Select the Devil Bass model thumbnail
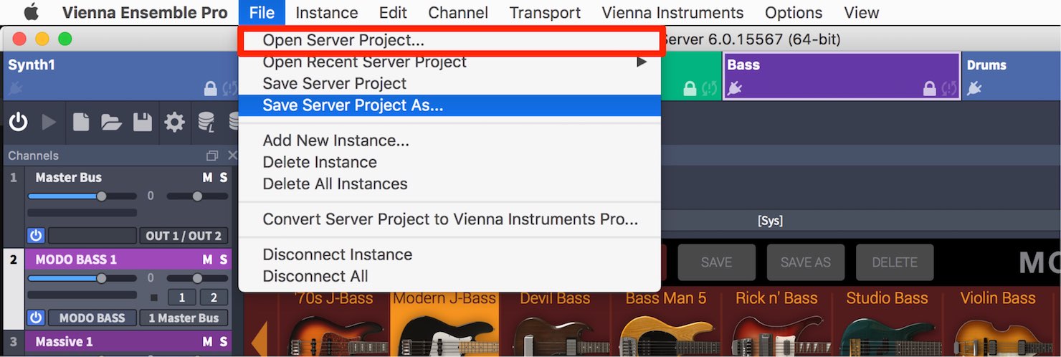This screenshot has height=357, width=1061. pyautogui.click(x=554, y=323)
